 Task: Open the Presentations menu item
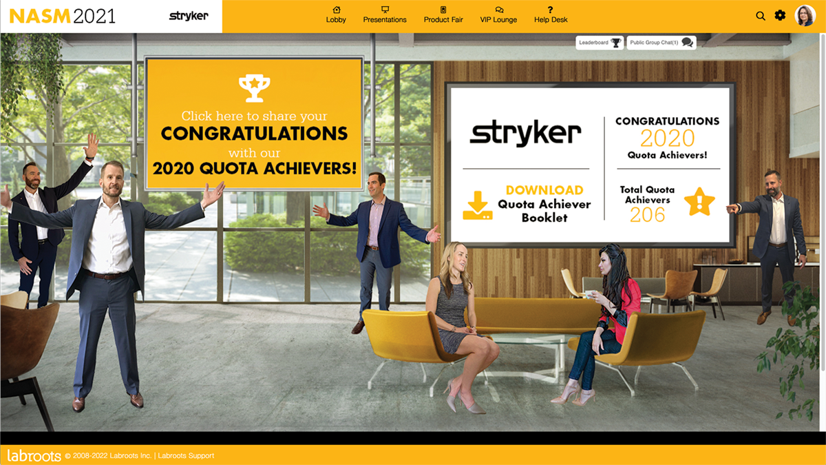tap(385, 15)
